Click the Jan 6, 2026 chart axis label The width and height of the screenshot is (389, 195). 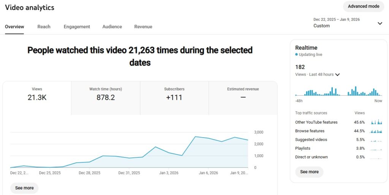tap(209, 173)
